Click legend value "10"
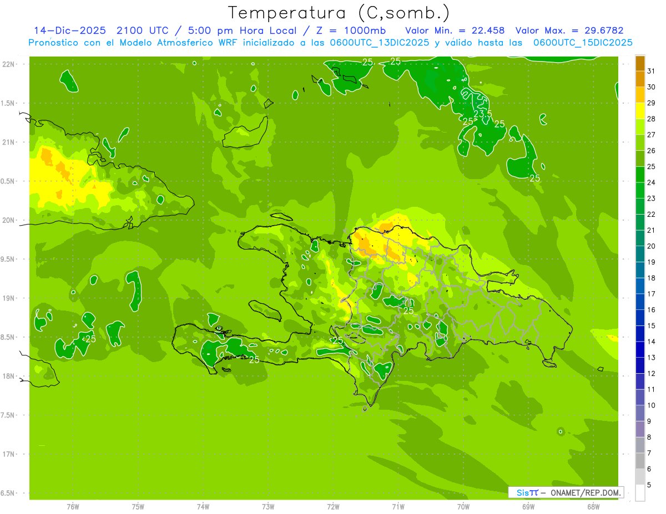 (x=652, y=405)
